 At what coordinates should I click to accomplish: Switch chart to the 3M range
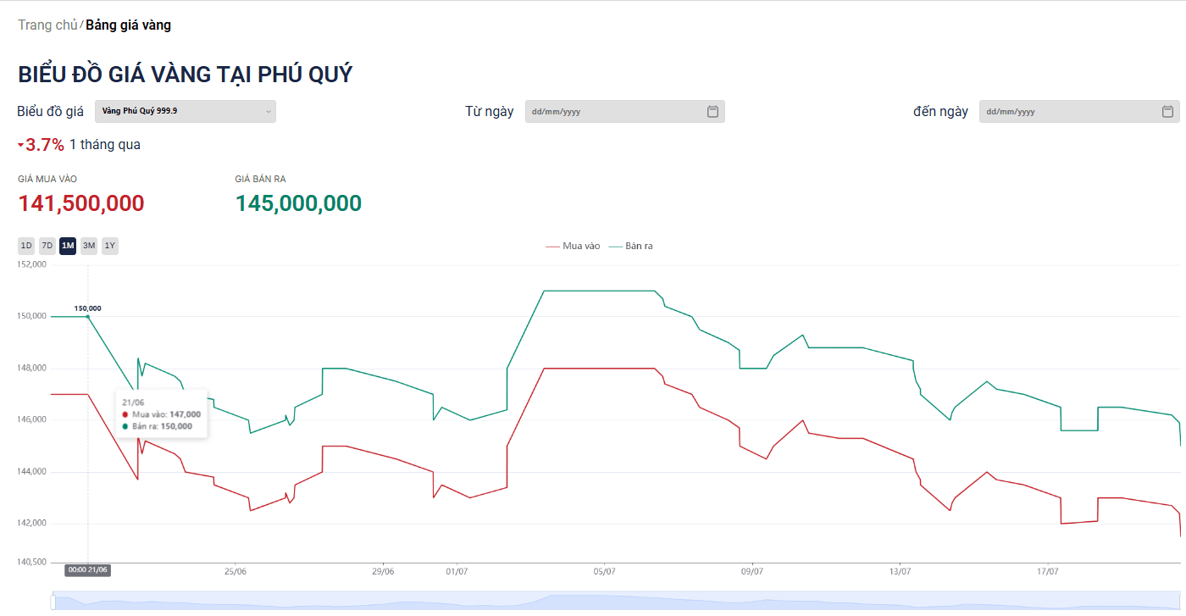89,246
